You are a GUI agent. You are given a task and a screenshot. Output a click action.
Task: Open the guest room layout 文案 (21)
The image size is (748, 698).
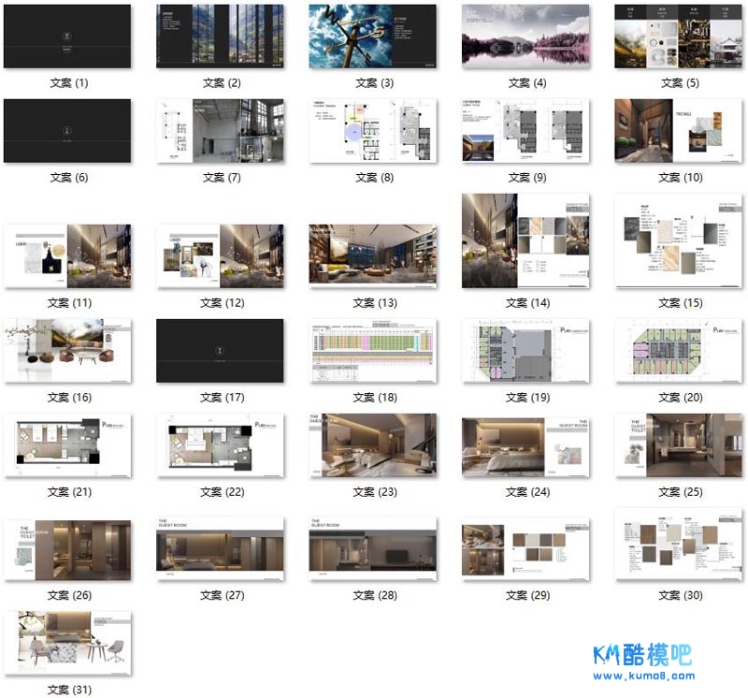coord(67,445)
